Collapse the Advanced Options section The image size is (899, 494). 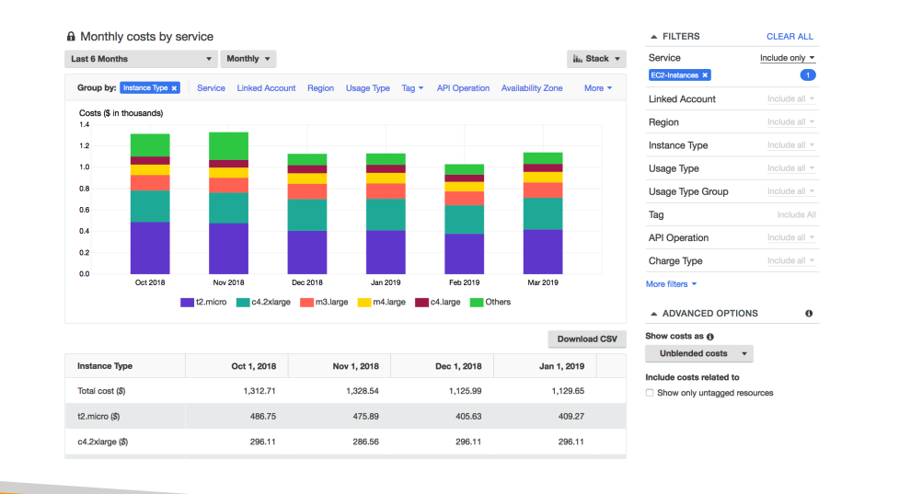pyautogui.click(x=652, y=314)
